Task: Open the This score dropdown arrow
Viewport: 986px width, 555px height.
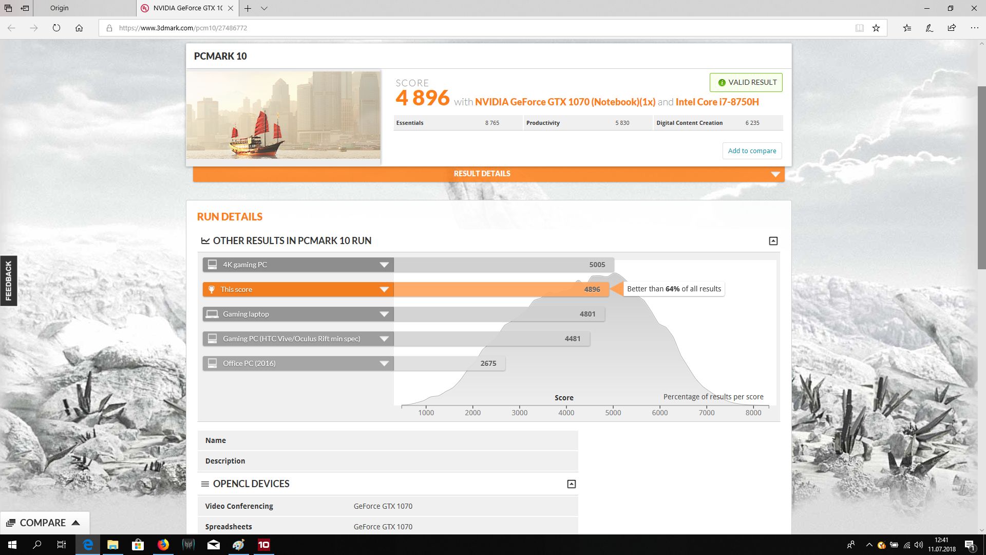Action: pos(384,289)
